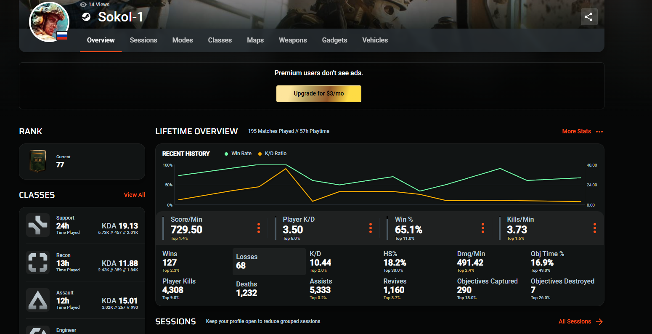Click the Score/Min 729.50 value
Image resolution: width=652 pixels, height=334 pixels.
pos(186,230)
